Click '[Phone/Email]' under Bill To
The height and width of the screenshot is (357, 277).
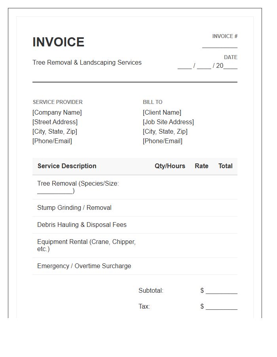163,141
